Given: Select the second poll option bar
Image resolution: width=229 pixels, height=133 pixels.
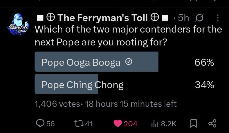Looking at the screenshot, I should point(66,84).
